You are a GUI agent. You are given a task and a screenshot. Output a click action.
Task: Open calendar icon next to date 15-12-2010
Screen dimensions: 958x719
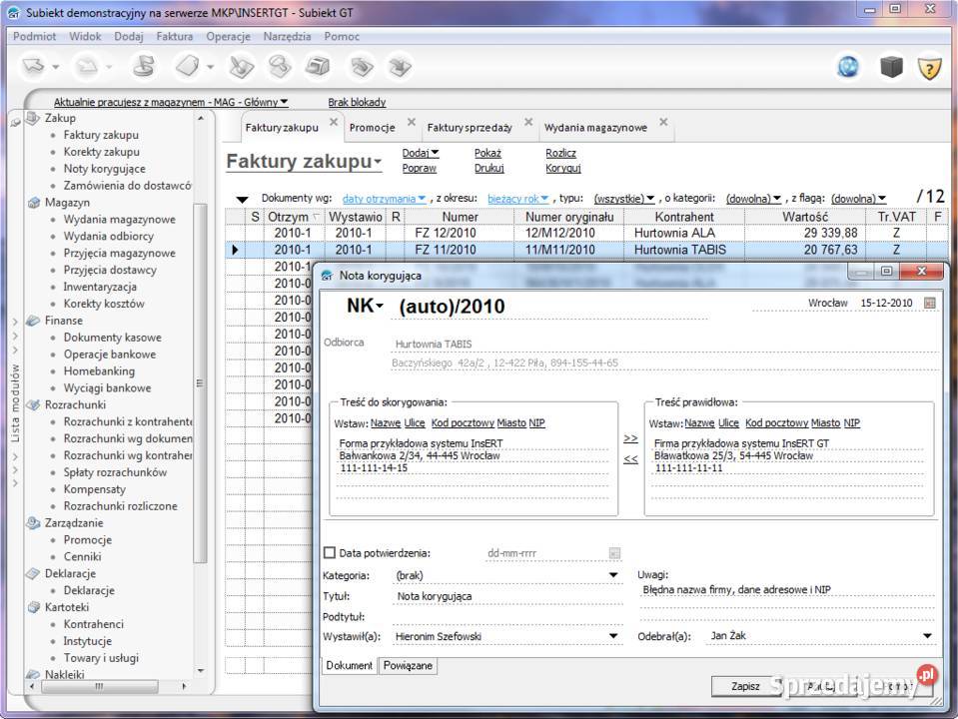[x=930, y=303]
